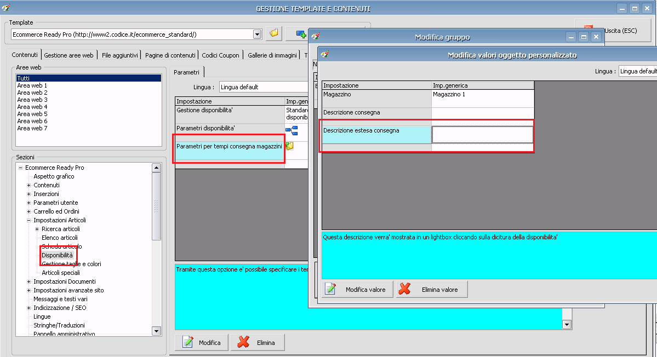Image resolution: width=657 pixels, height=357 pixels.
Task: Expand the Carrello ed Ordini node
Action: click(x=29, y=211)
